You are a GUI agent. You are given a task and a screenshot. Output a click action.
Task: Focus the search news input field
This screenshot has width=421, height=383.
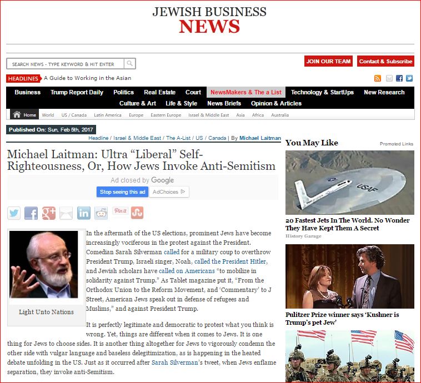point(65,64)
